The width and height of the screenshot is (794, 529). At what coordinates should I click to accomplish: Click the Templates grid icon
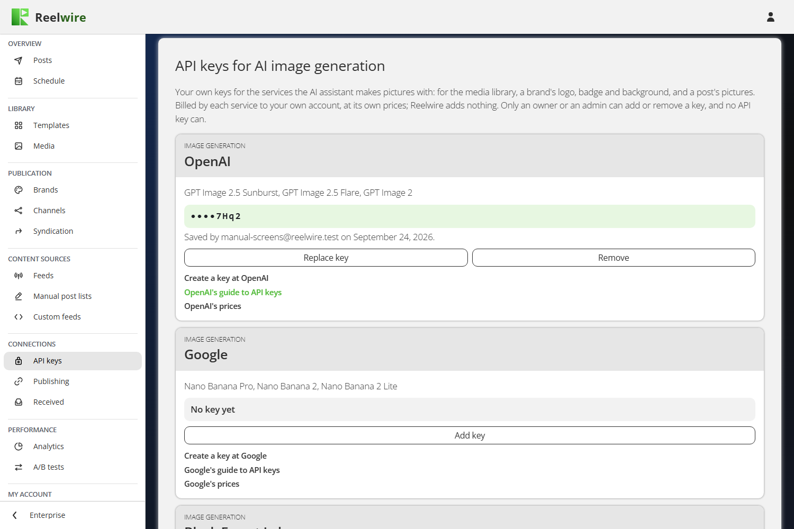point(19,125)
